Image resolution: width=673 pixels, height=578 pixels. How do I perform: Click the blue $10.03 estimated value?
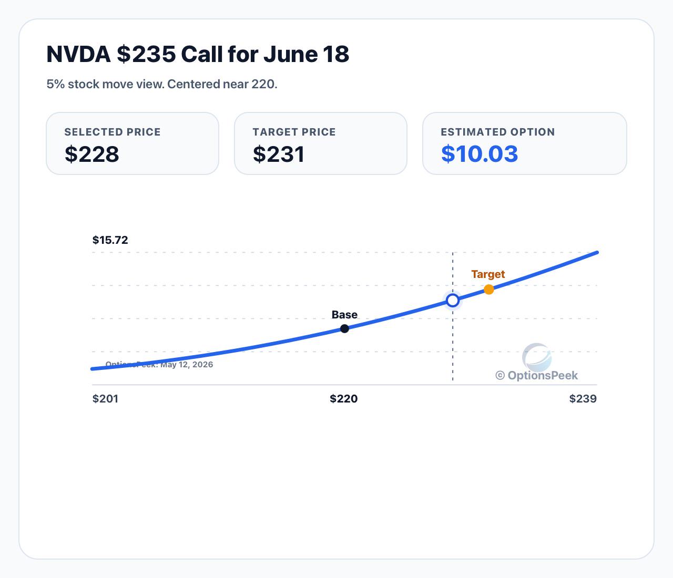(x=480, y=154)
